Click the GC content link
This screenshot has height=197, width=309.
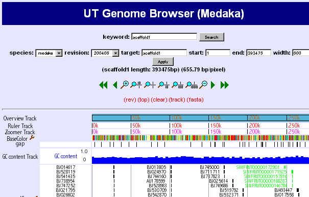tap(66, 156)
